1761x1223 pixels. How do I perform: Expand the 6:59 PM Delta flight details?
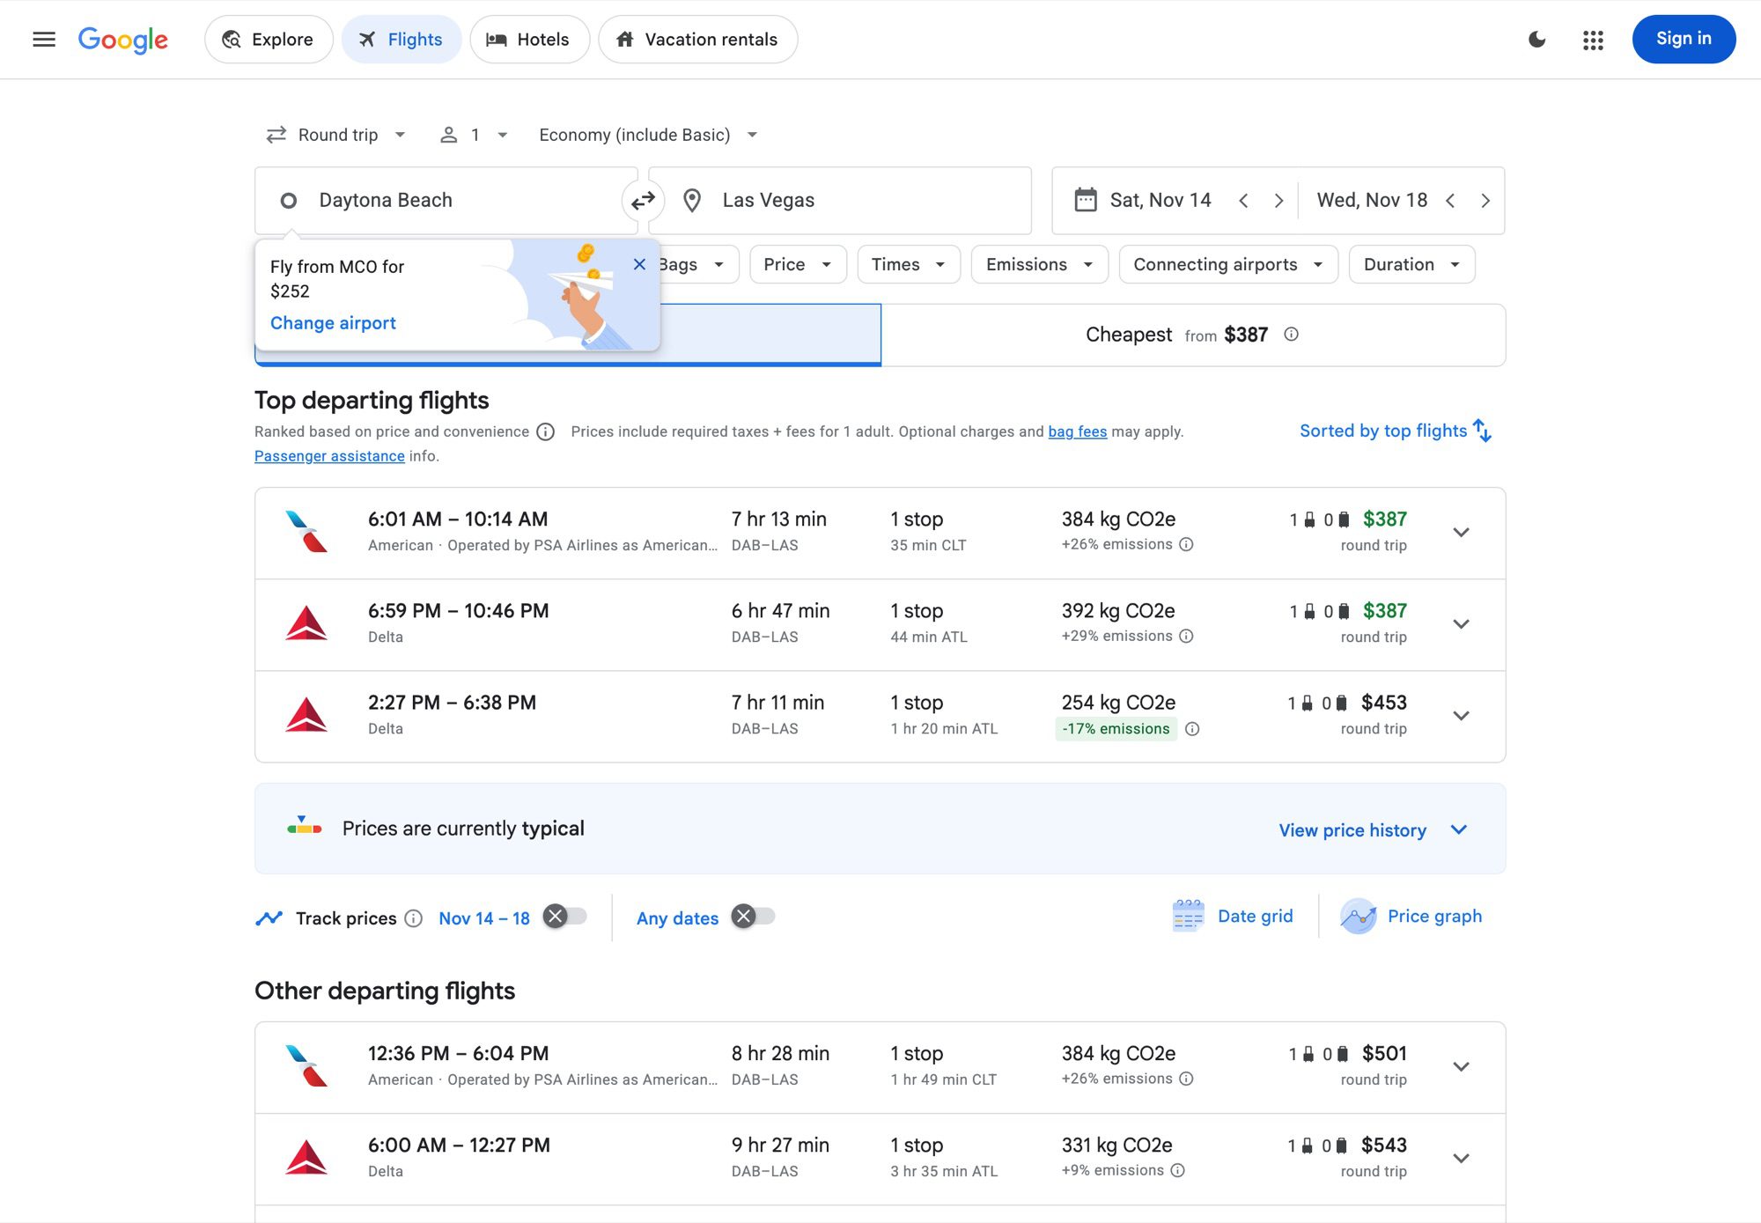(1461, 624)
